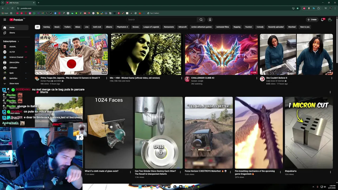The width and height of the screenshot is (338, 190).
Task: Expand the Subscriptions section chevron
Action: [18, 41]
